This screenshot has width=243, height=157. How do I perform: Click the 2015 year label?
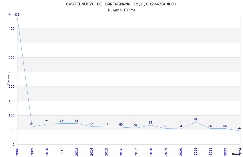pyautogui.click(x=106, y=152)
